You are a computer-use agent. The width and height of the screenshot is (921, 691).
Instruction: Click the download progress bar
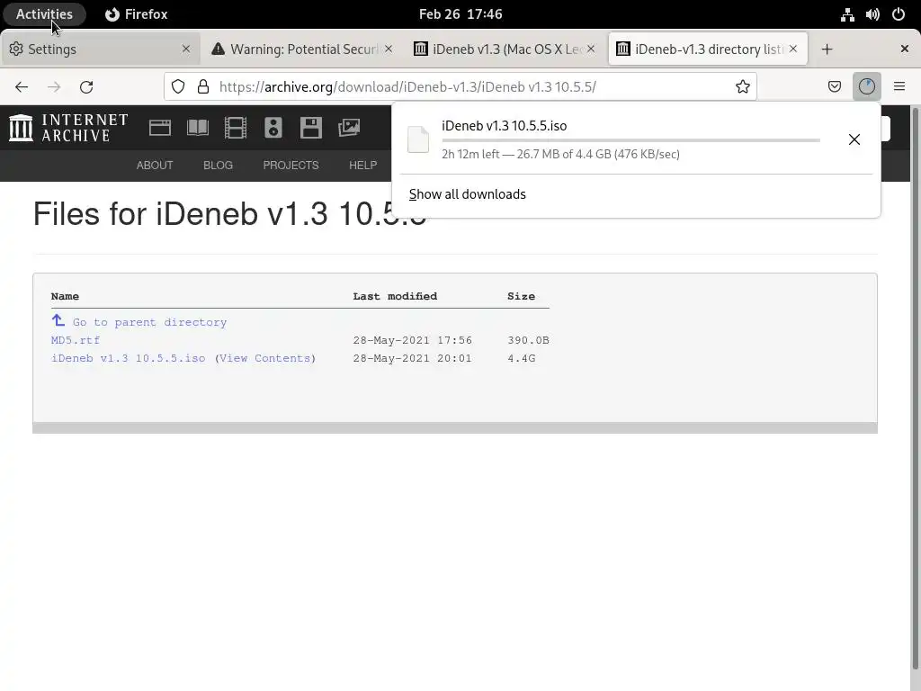click(630, 140)
